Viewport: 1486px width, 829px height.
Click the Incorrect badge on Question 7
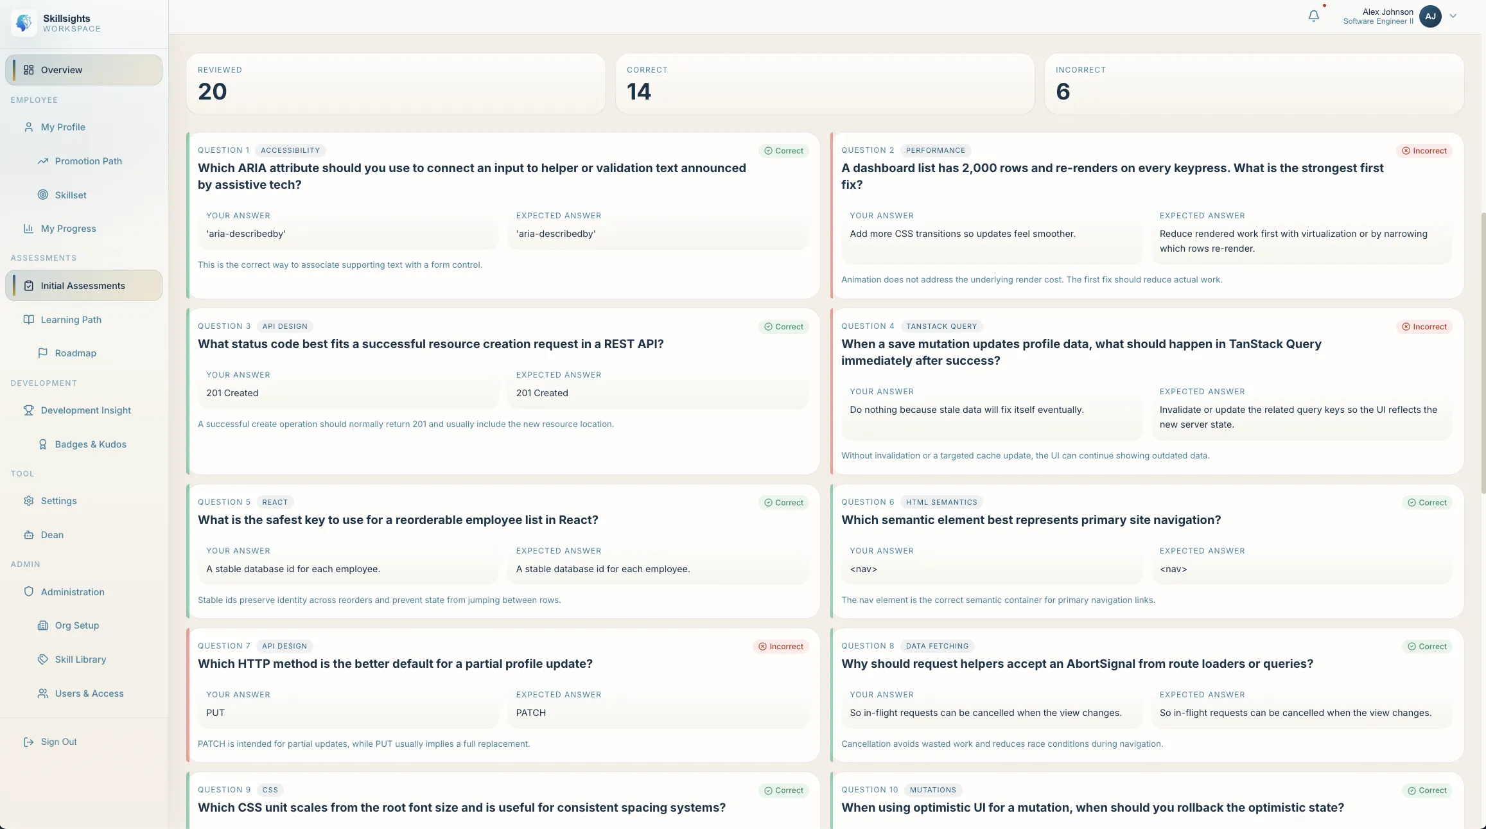[780, 647]
